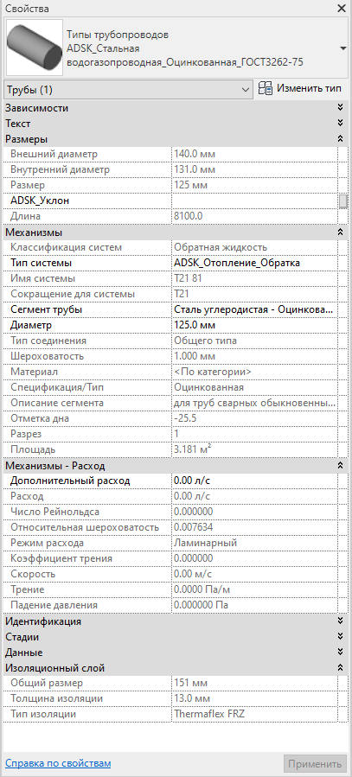Click the Расход value 0.00 л/с
Image resolution: width=352 pixels, height=777 pixels.
click(x=253, y=496)
